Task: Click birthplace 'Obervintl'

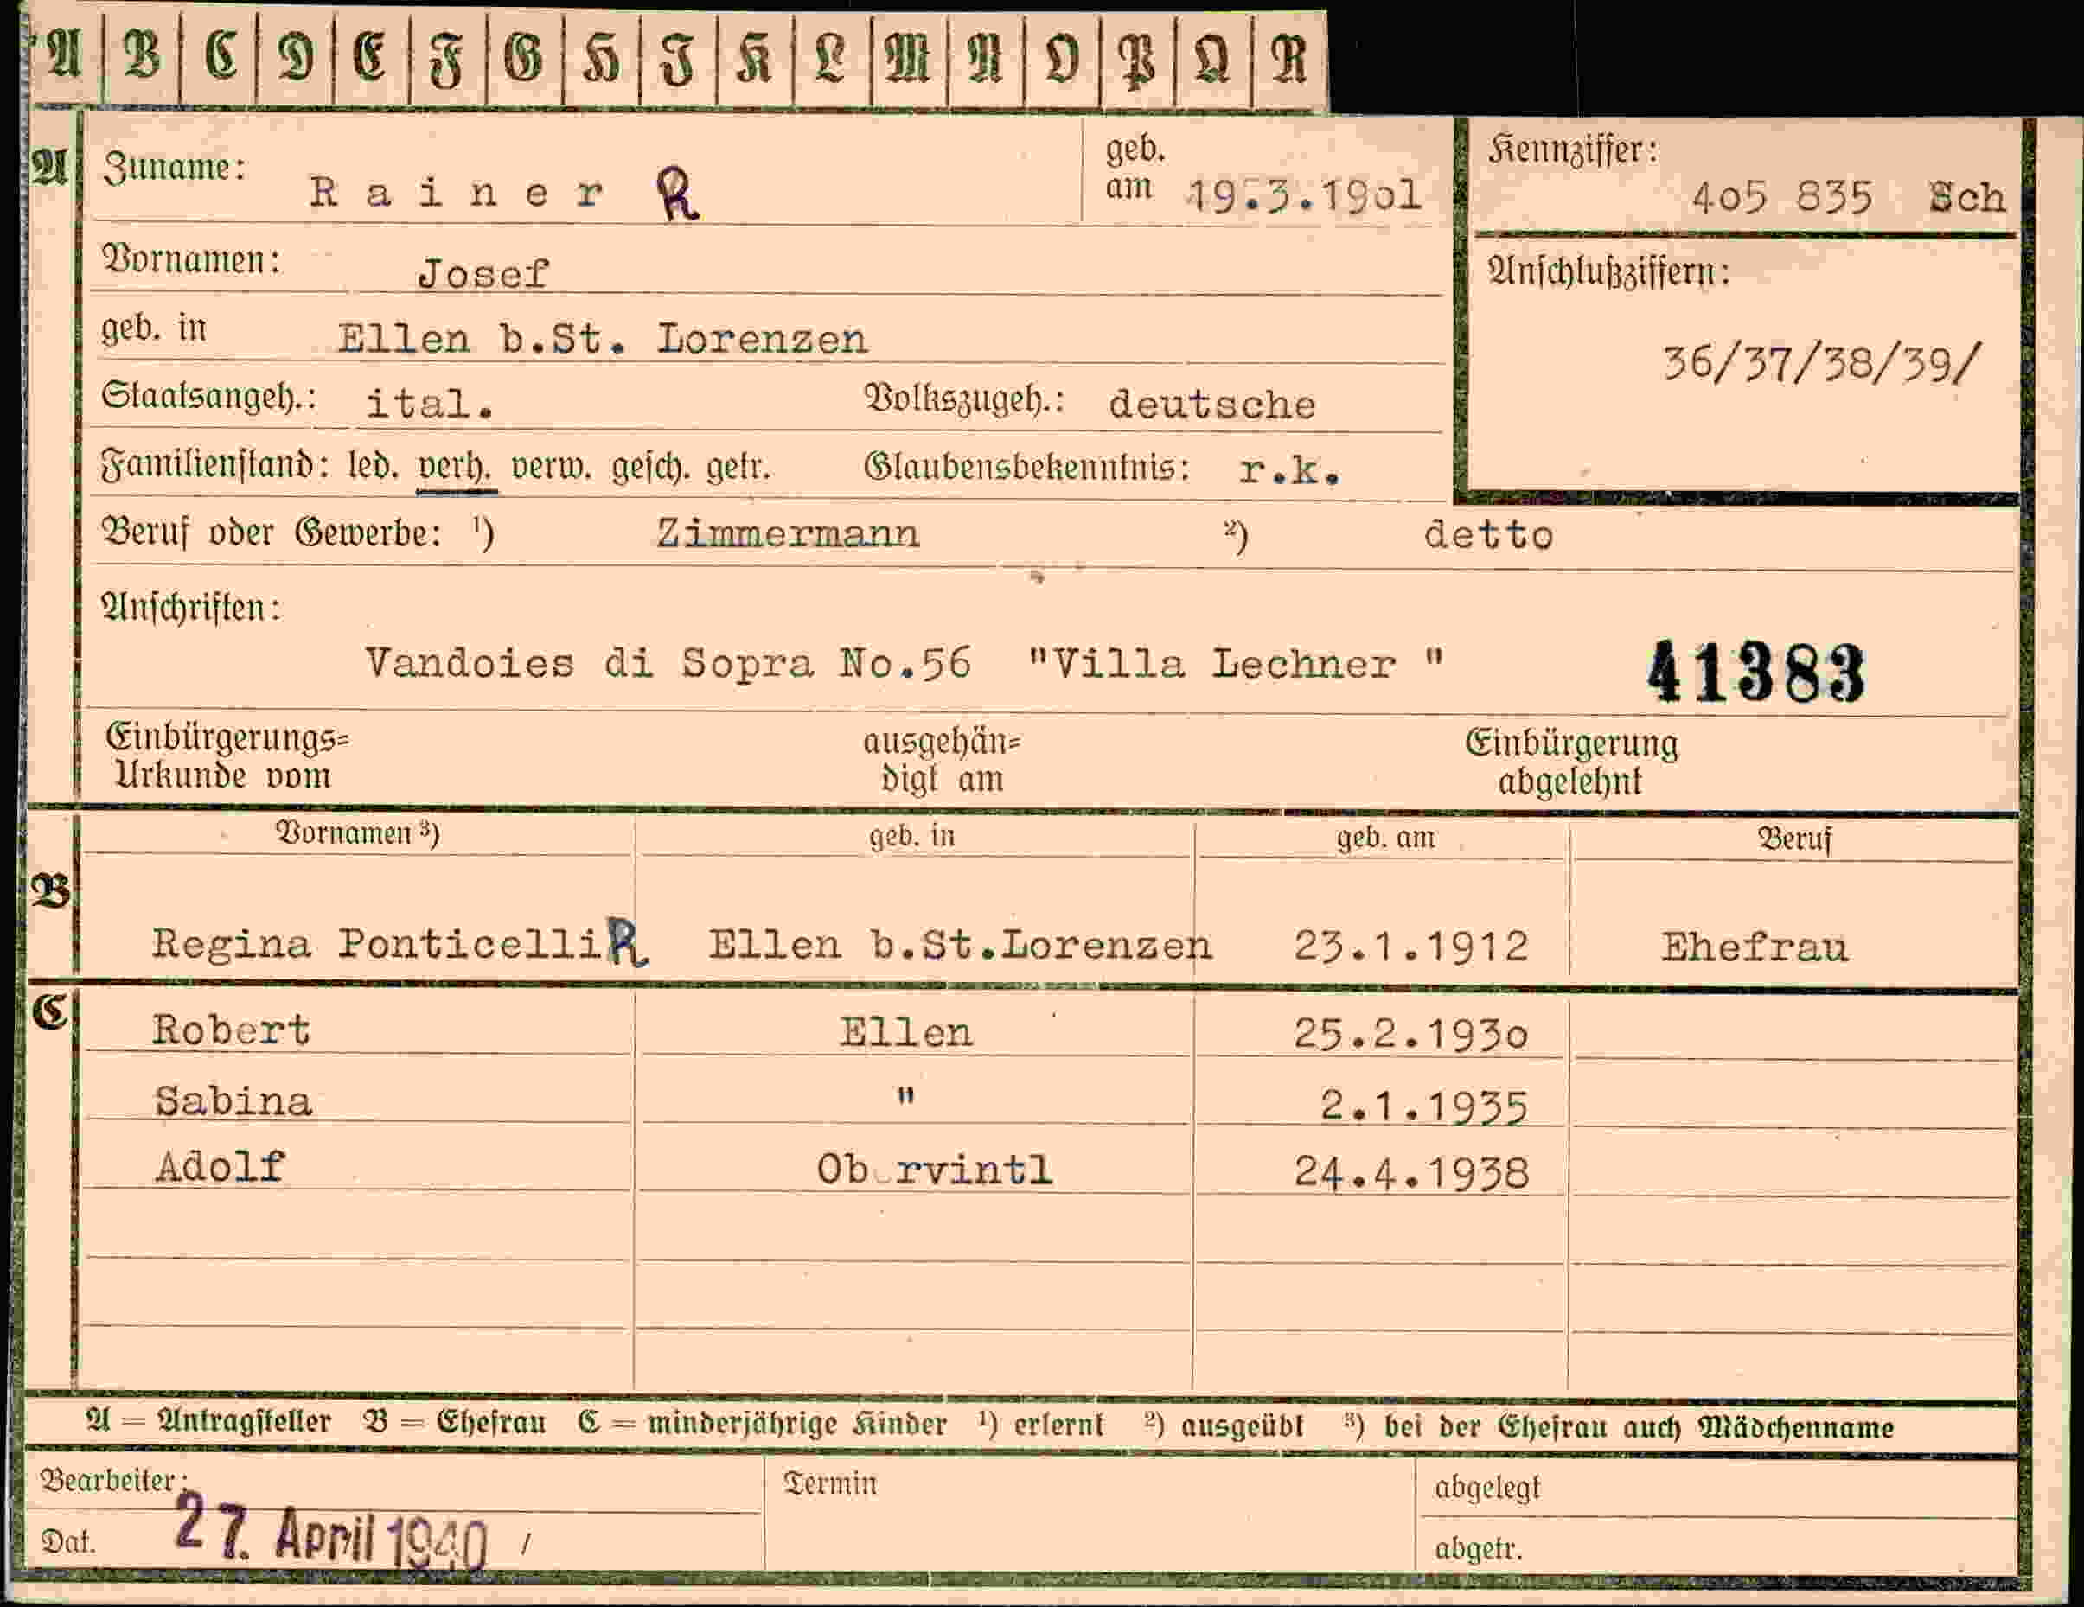Action: pos(934,1170)
